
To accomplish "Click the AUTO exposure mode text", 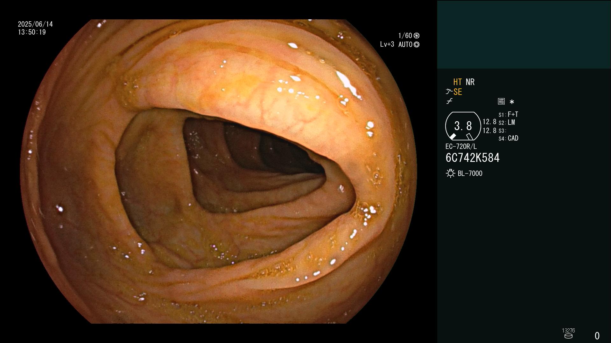I will click(x=405, y=44).
